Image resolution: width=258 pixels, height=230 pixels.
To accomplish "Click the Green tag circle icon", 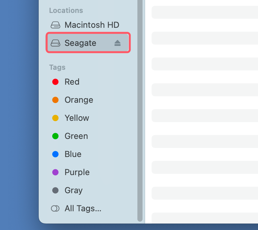I will [55, 136].
